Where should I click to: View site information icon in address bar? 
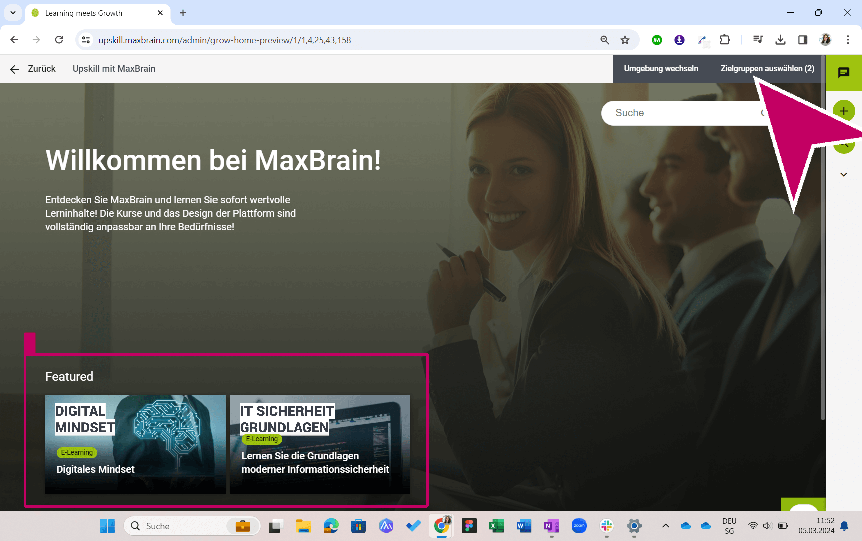(x=86, y=40)
